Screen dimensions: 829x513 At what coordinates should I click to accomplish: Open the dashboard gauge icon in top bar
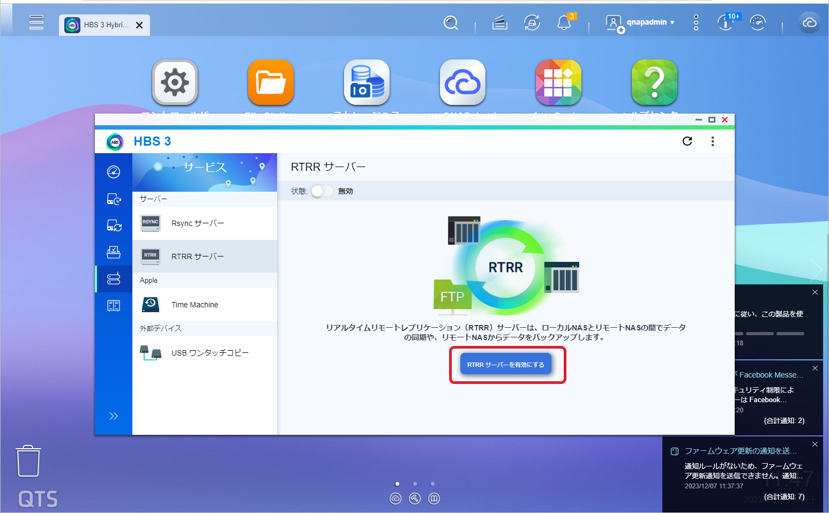758,22
